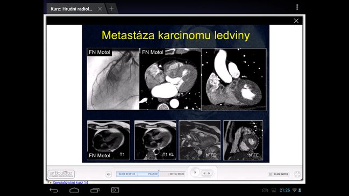Open a new browser tab

tap(111, 9)
